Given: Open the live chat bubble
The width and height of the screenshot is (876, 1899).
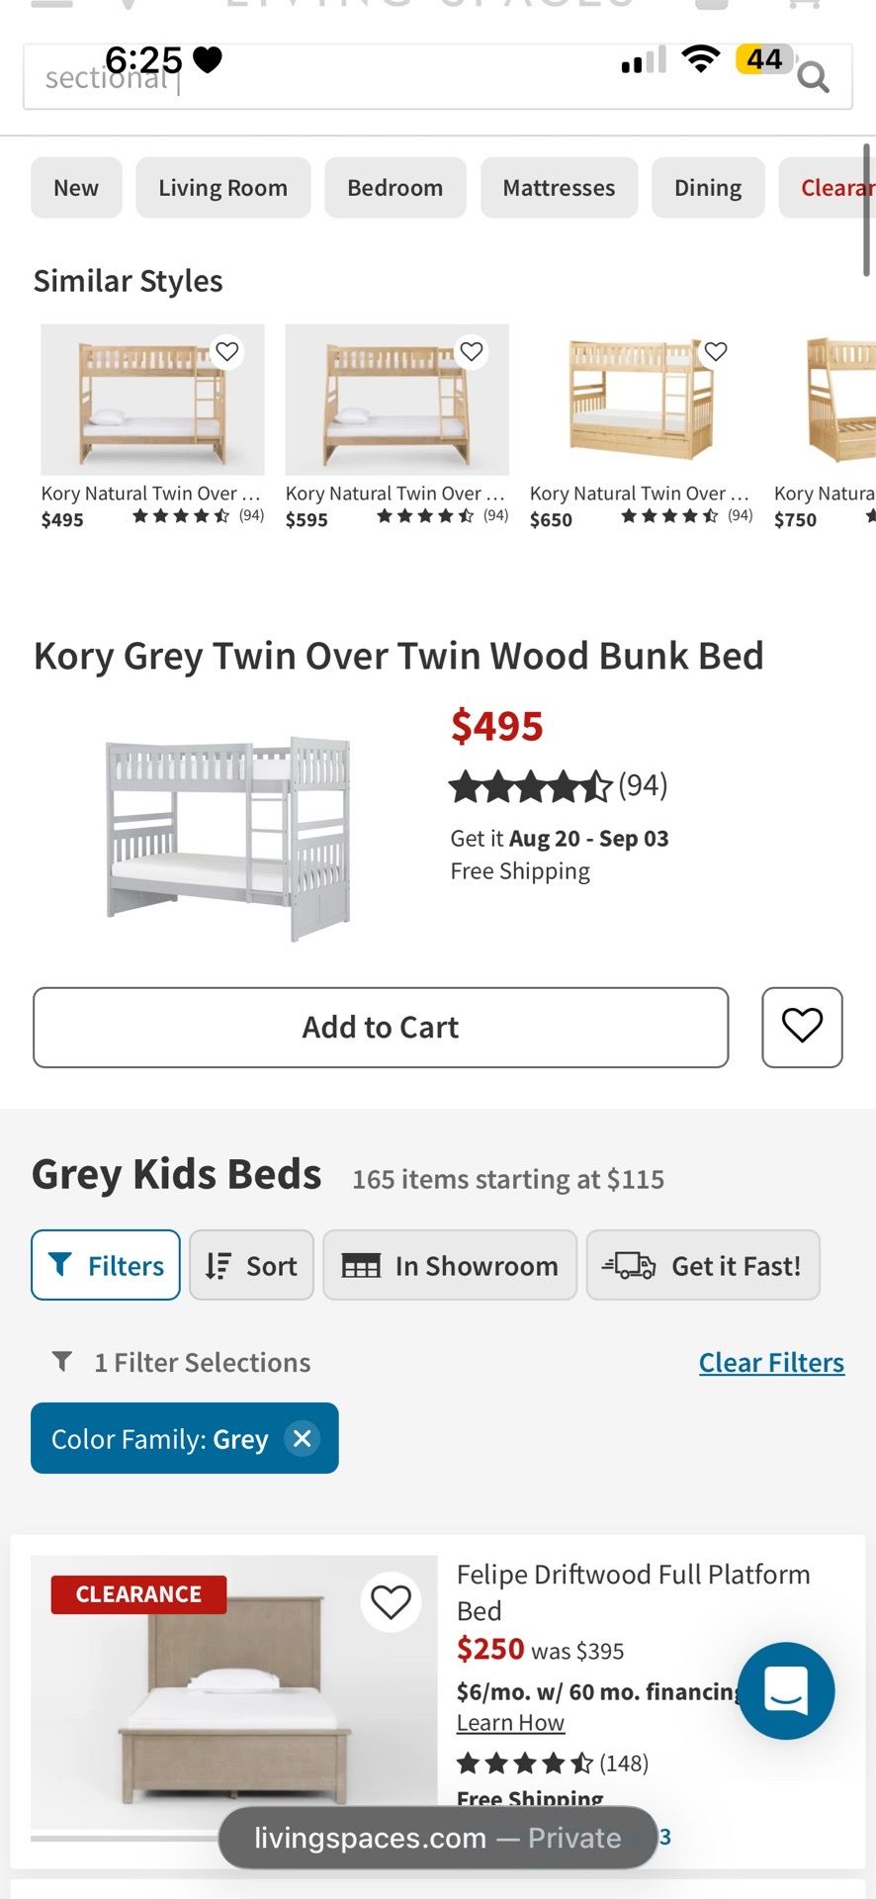Looking at the screenshot, I should [x=786, y=1690].
